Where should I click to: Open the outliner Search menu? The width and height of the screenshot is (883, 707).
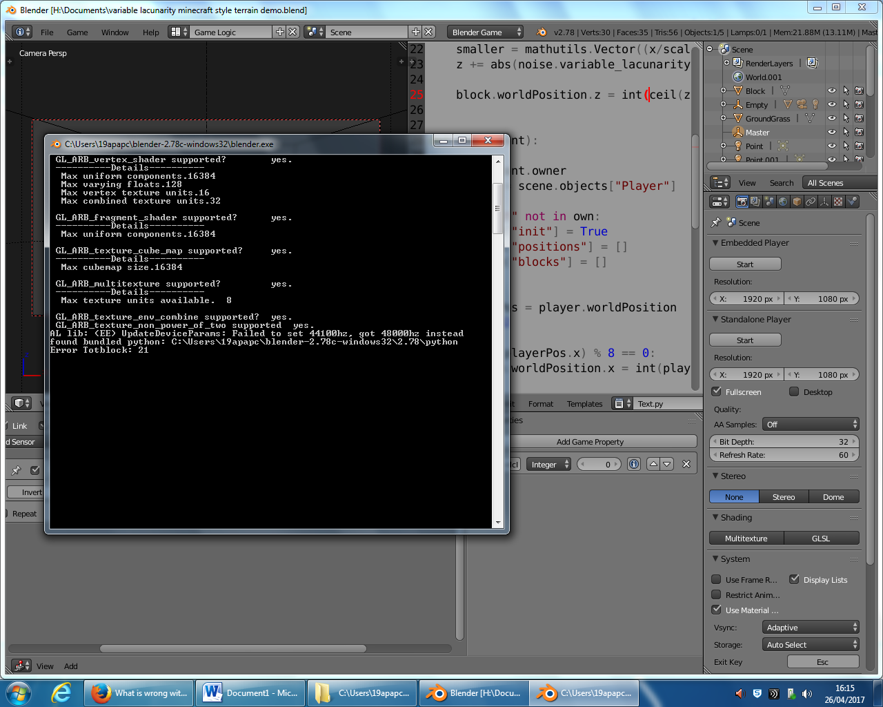tap(781, 183)
